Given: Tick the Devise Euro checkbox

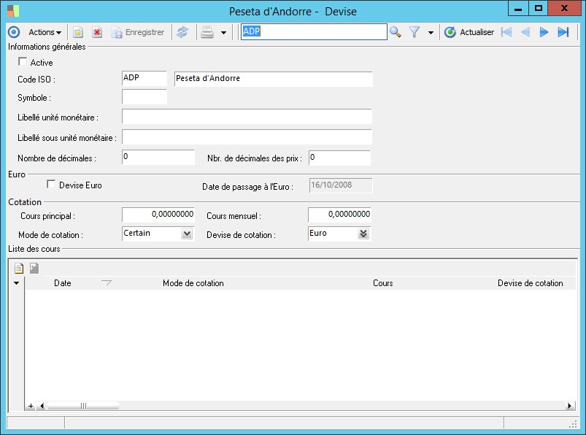Looking at the screenshot, I should pyautogui.click(x=51, y=185).
